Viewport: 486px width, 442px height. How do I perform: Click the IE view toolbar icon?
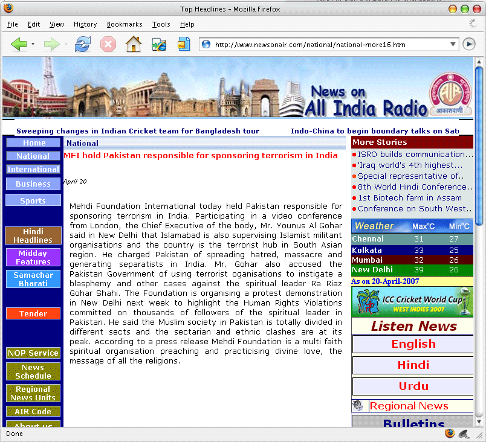[x=159, y=45]
